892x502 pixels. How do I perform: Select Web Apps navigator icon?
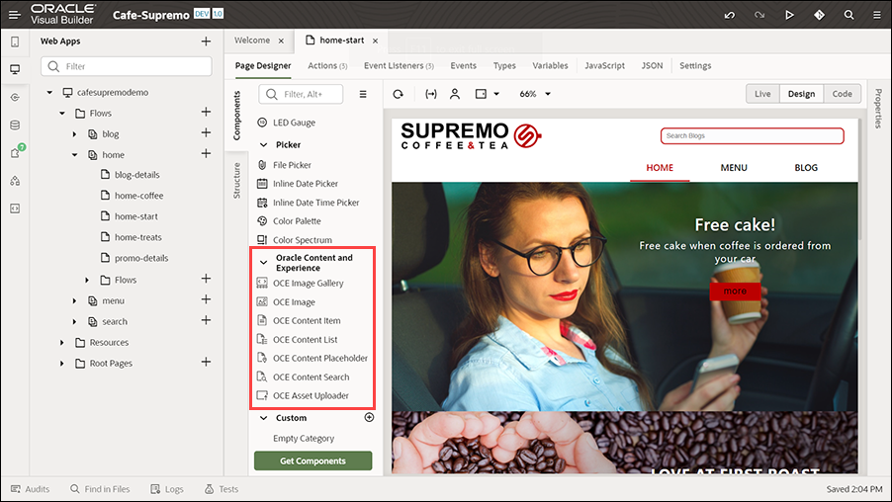coord(15,69)
